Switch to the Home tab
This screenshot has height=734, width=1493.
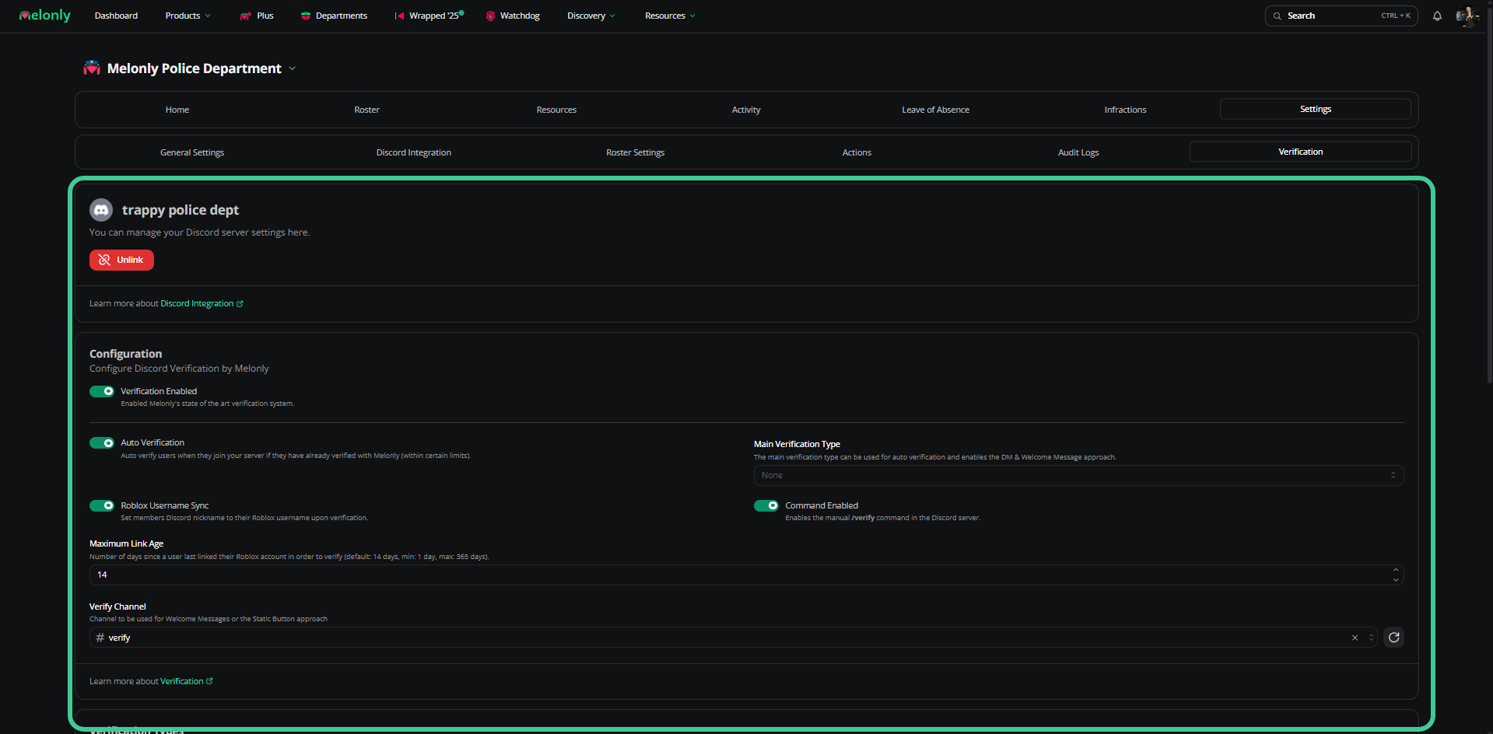pos(177,110)
